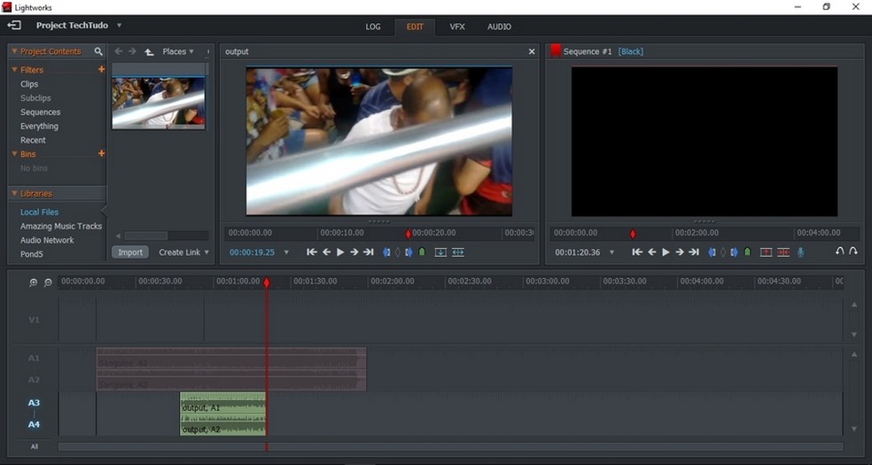Switch to the EDIT tab
Screen dimensions: 872x465
415,27
